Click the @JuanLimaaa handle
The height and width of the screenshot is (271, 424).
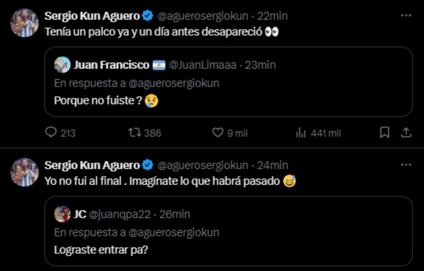[204, 65]
